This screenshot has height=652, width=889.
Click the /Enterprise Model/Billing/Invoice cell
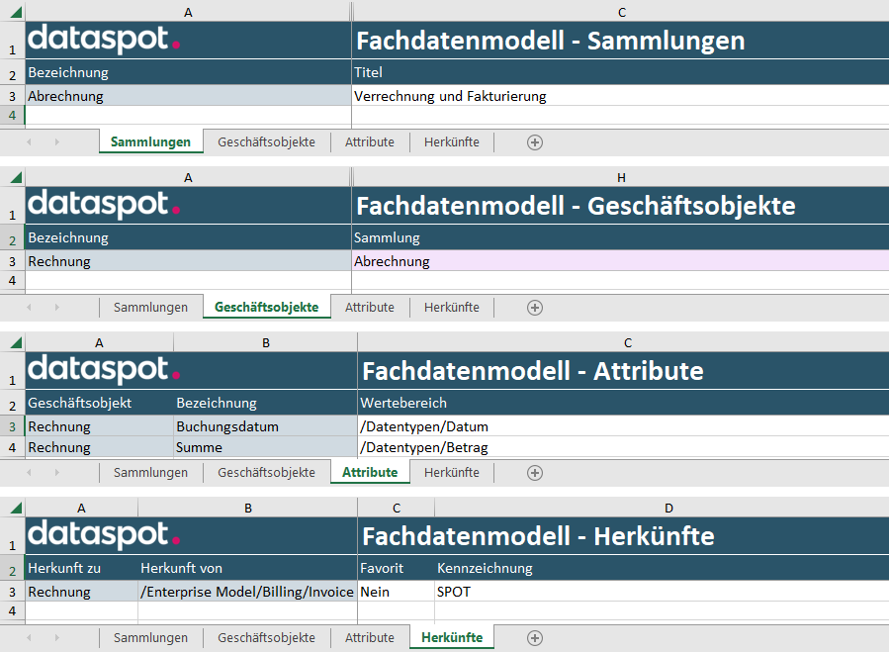(247, 592)
